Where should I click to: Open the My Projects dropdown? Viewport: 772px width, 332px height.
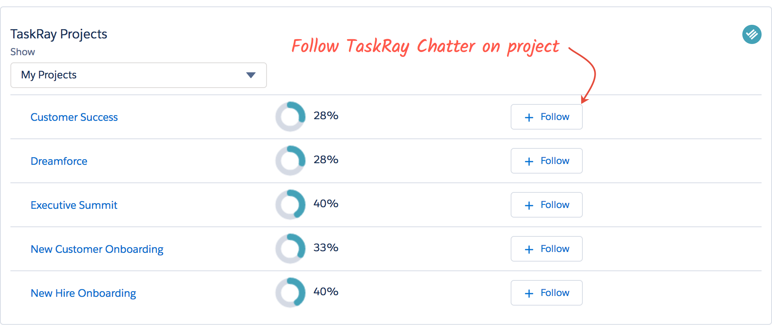[x=139, y=75]
